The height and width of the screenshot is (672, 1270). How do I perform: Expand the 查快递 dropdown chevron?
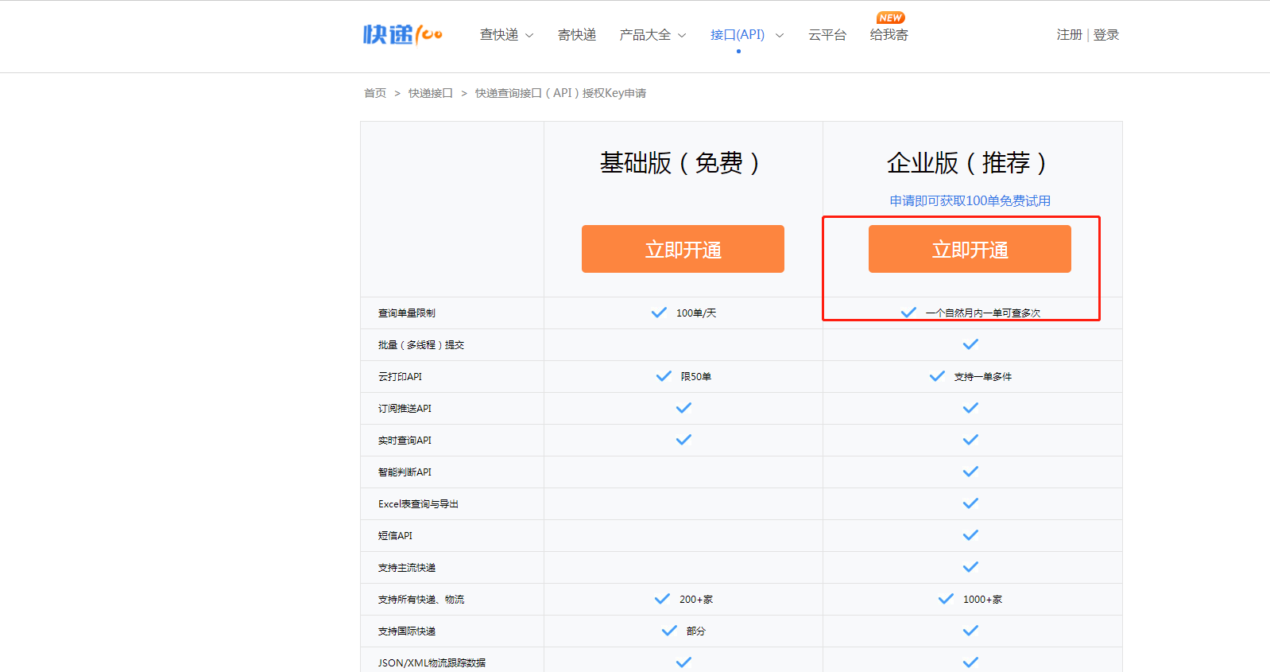click(x=529, y=36)
